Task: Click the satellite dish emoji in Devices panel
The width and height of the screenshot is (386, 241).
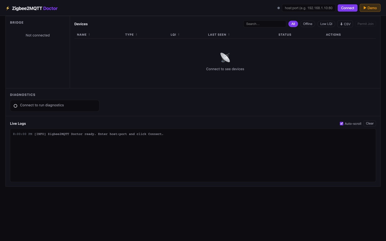Action: pos(225,57)
